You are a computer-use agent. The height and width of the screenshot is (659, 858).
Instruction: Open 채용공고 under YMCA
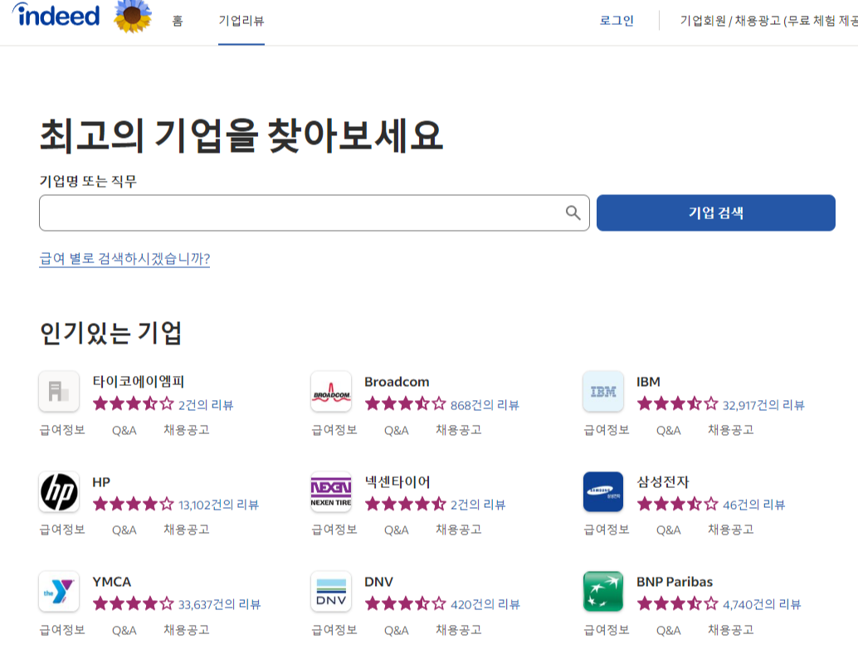click(x=187, y=630)
